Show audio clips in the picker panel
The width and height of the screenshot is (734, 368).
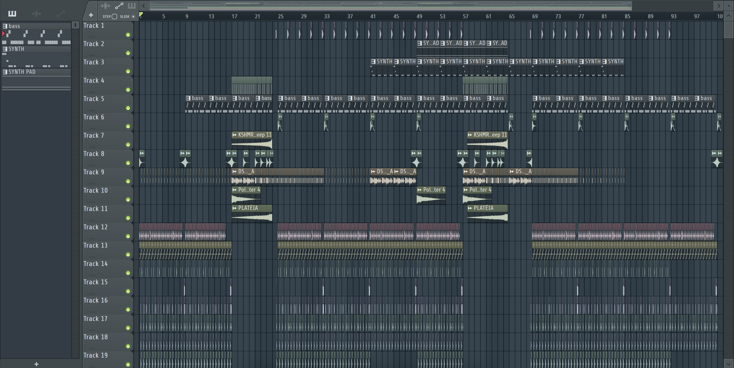[36, 13]
